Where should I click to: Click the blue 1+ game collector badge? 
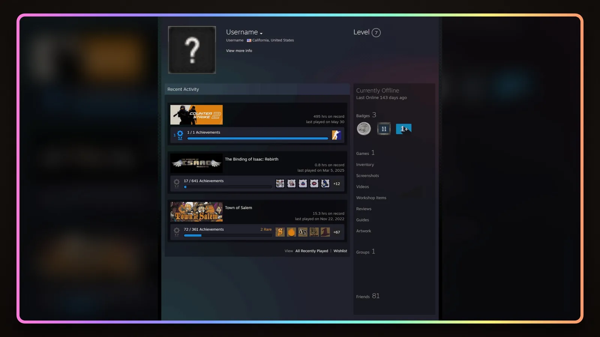404,129
